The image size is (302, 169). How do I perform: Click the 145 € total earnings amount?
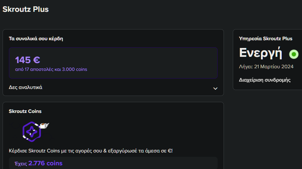(x=27, y=60)
